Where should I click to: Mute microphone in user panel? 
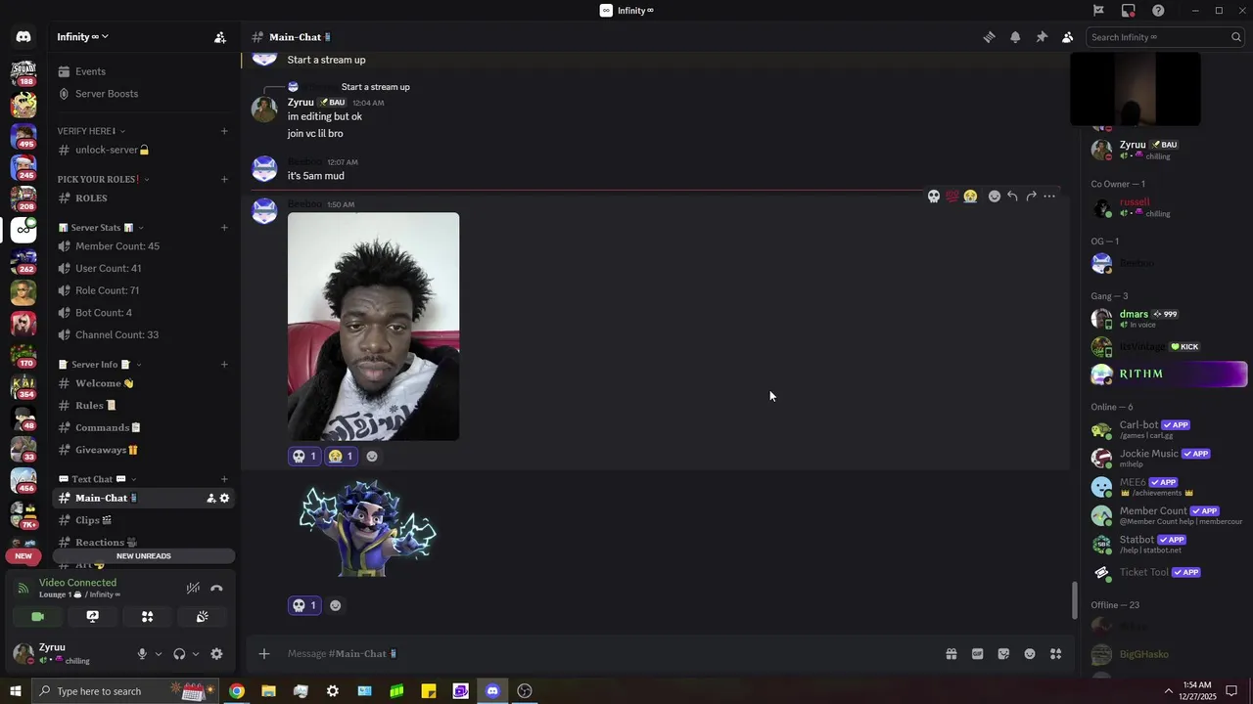click(x=142, y=654)
